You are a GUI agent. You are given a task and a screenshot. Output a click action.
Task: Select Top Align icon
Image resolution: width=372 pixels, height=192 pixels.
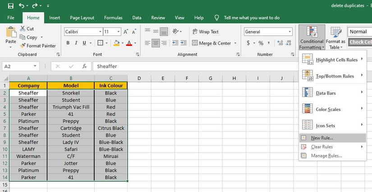[x=147, y=31]
